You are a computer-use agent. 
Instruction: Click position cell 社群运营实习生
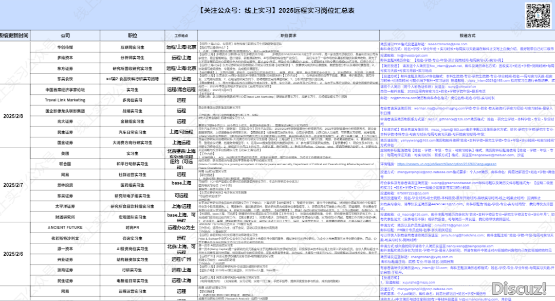click(x=133, y=174)
